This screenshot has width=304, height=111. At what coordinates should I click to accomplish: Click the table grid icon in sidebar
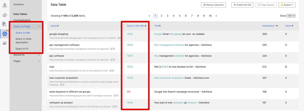tap(5, 43)
